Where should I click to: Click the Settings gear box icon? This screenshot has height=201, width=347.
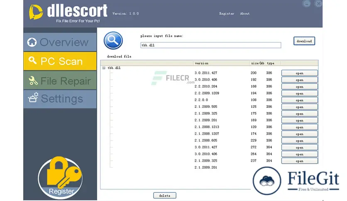tap(33, 98)
